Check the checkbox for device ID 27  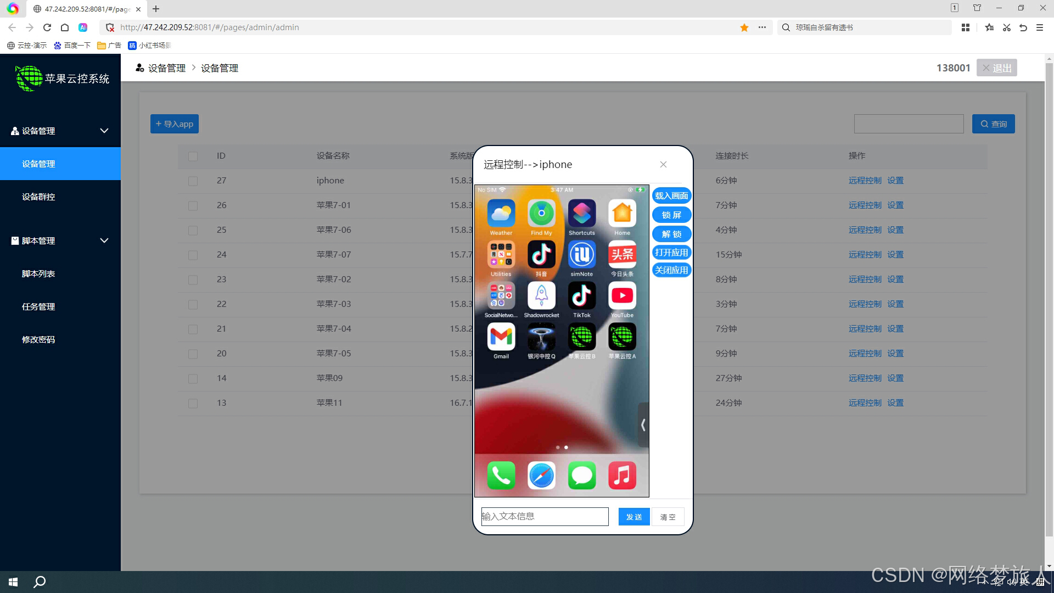click(193, 181)
